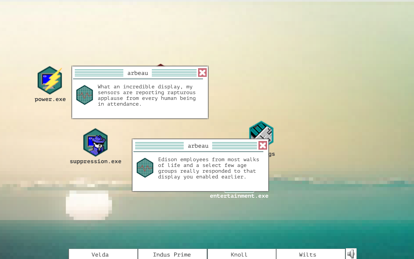Click the lower arbeau window title
This screenshot has height=259, width=414.
point(198,146)
